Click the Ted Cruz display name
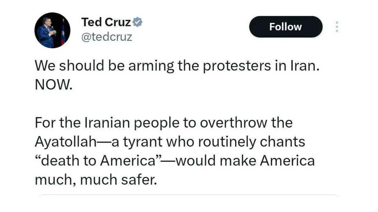 click(106, 22)
